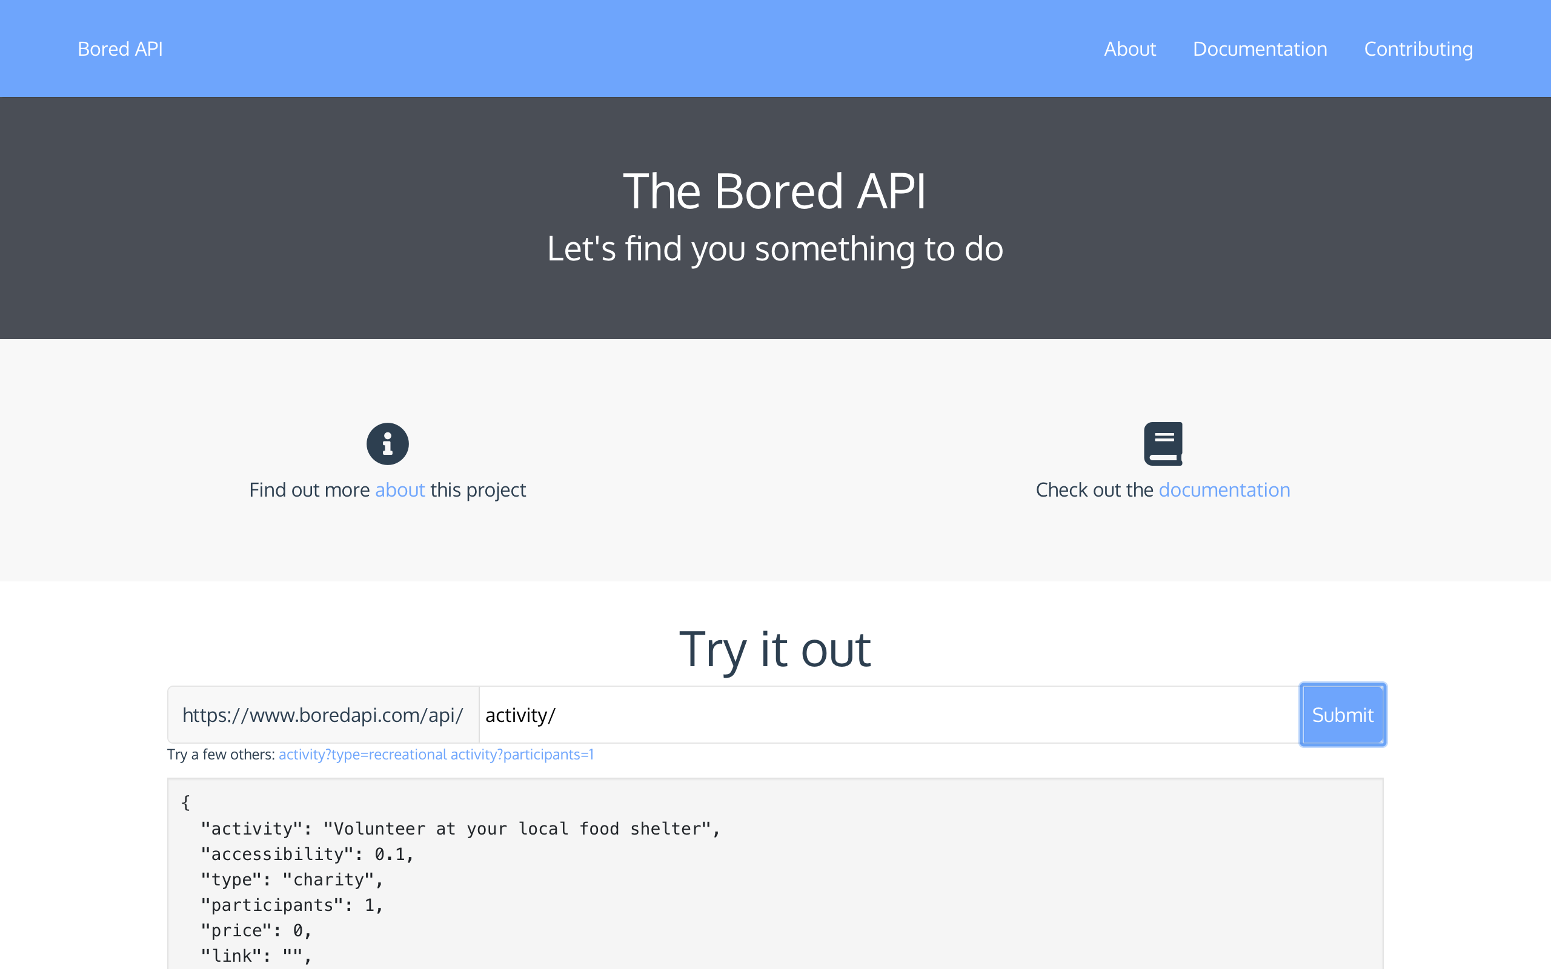Click the 'Find out more' text
Screen dimensions: 1551x969
click(x=309, y=489)
